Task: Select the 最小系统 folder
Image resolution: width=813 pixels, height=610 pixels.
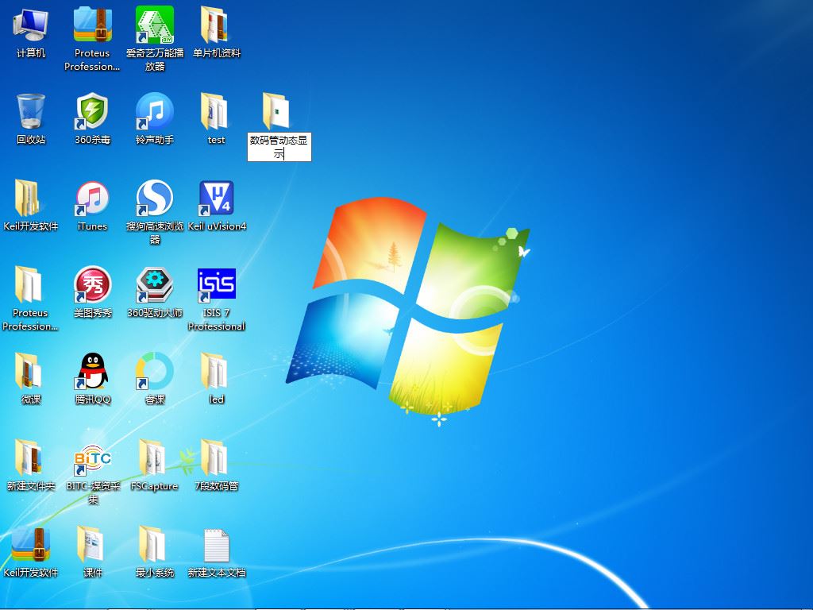Action: point(152,544)
